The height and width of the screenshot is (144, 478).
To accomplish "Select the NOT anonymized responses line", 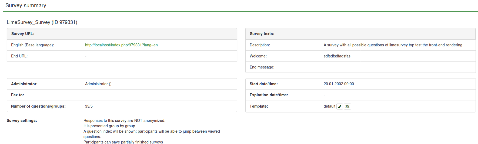I will pos(124,121).
